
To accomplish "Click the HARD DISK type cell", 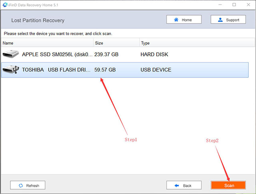I will click(154, 54).
